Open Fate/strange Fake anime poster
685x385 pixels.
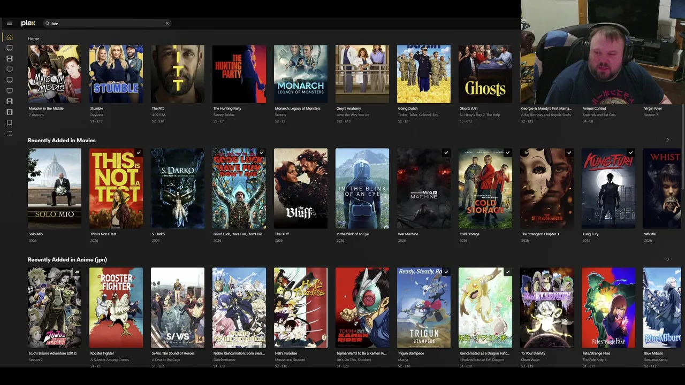point(608,307)
